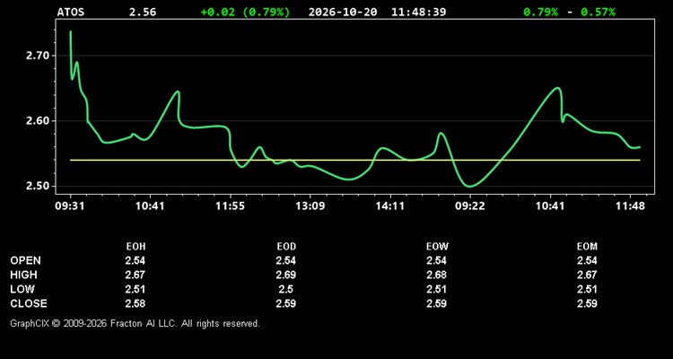Screen dimensions: 673x359
Task: Select the date 2026-10-20
Action: click(343, 12)
